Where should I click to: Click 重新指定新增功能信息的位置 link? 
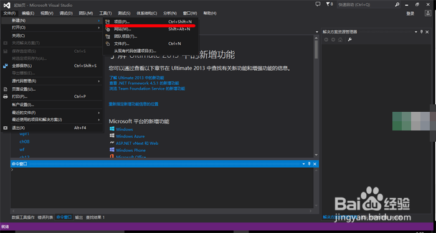tap(133, 104)
